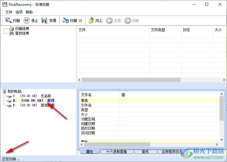227x162 pixels.
Task: Switch to the 应用程序日志 tab
Action: (172, 152)
